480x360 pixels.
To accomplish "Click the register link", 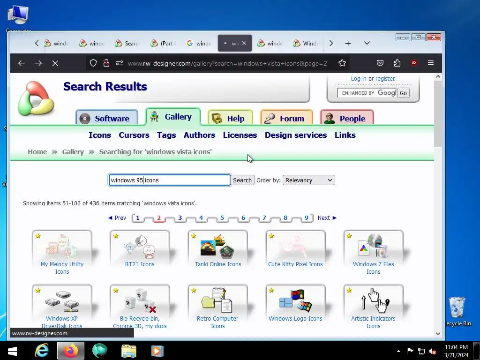I will tap(385, 79).
